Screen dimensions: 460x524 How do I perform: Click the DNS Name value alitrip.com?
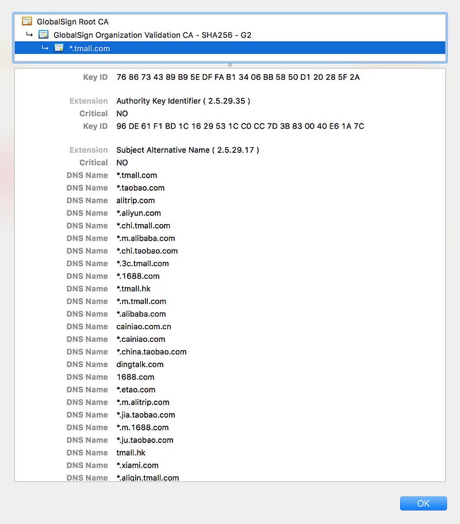pyautogui.click(x=136, y=201)
